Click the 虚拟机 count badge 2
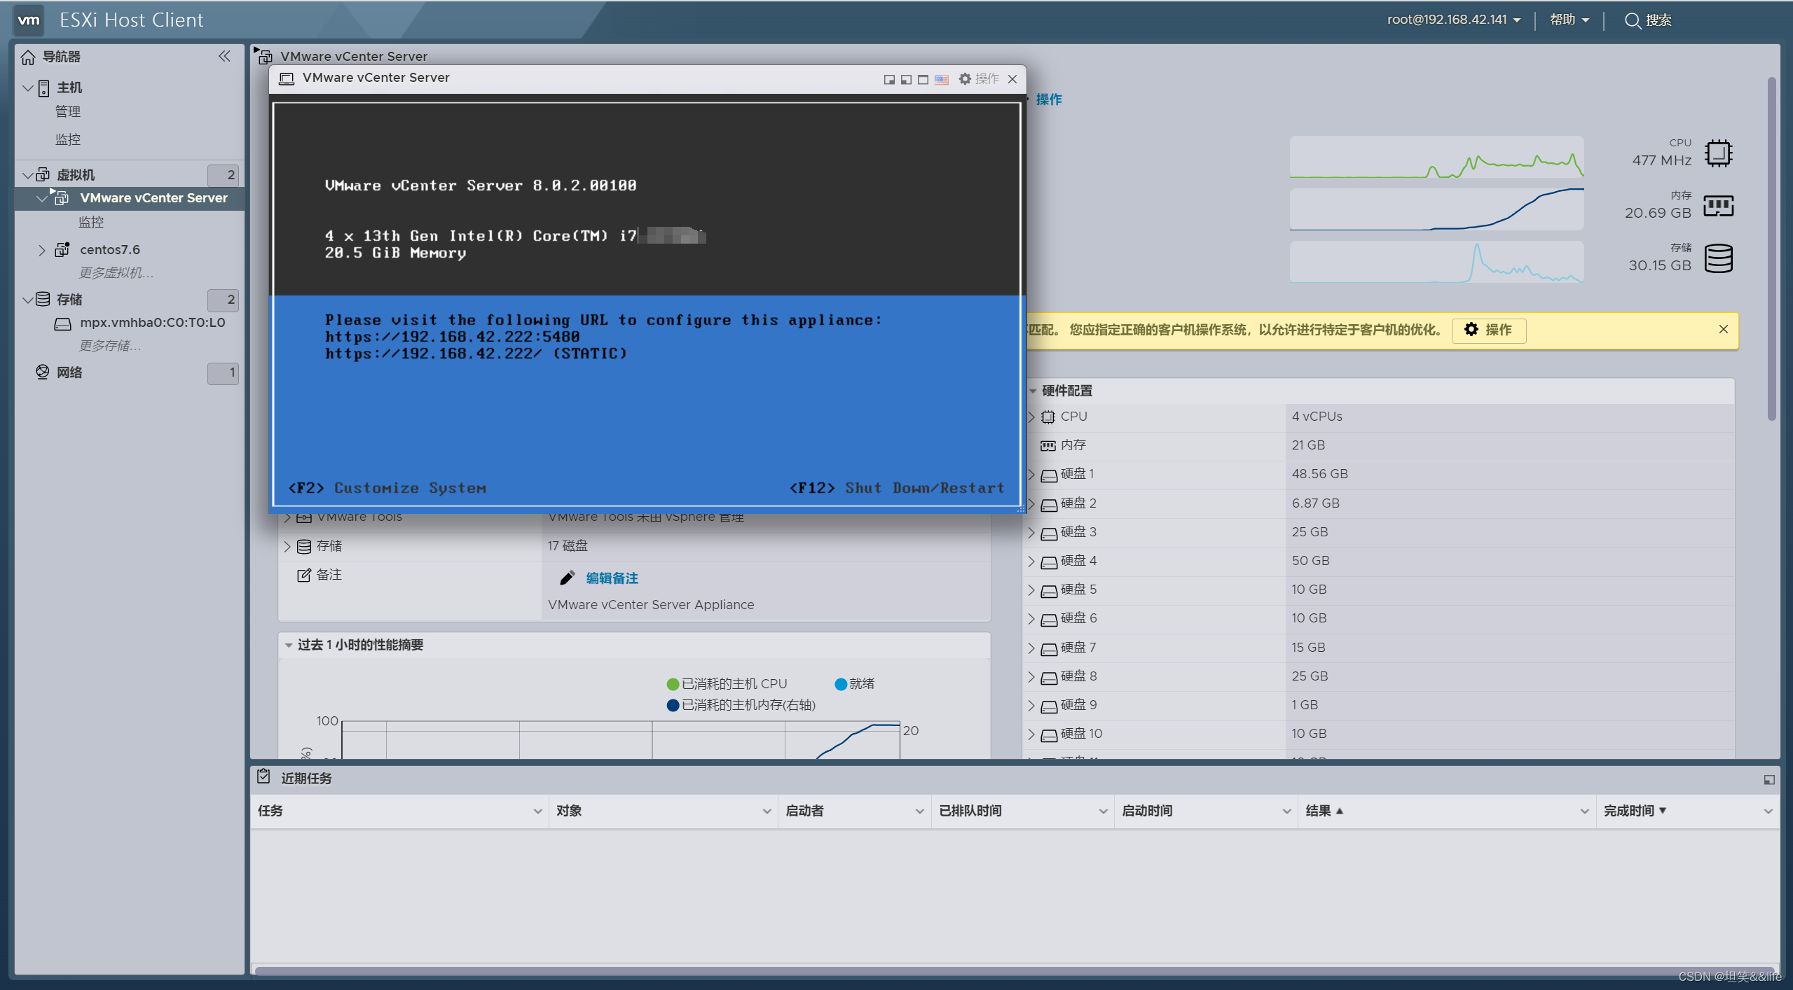Viewport: 1793px width, 990px height. [x=223, y=175]
